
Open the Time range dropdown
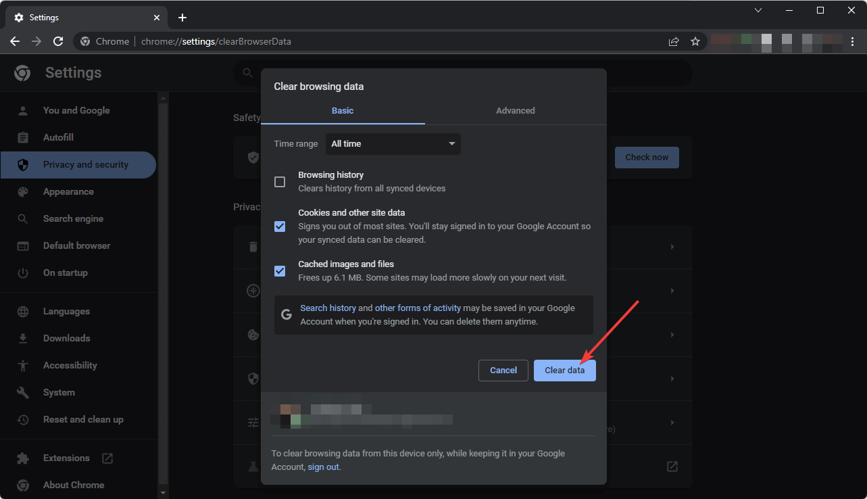393,144
